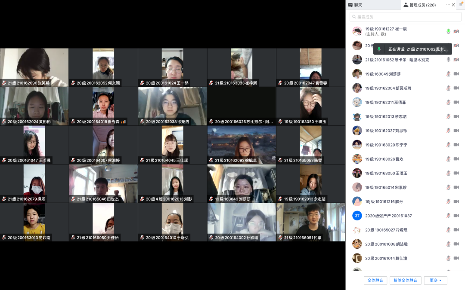Viewport: 465px width, 290px height.
Task: Expand the 更多 dropdown menu
Action: (435, 280)
